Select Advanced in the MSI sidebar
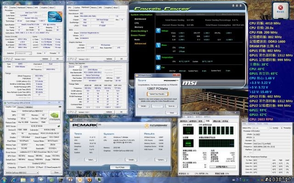 [140, 43]
